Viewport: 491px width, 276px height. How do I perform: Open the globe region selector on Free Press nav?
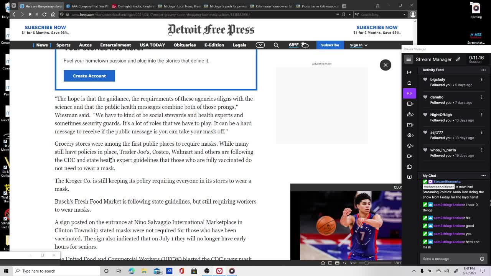[x=260, y=45]
